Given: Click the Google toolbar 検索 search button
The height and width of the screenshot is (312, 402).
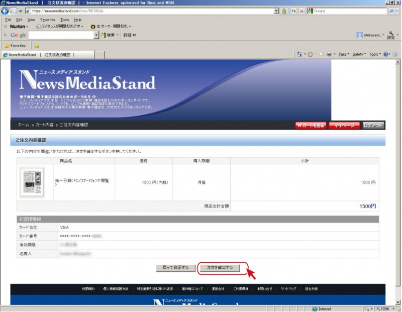Looking at the screenshot, I should [x=108, y=35].
